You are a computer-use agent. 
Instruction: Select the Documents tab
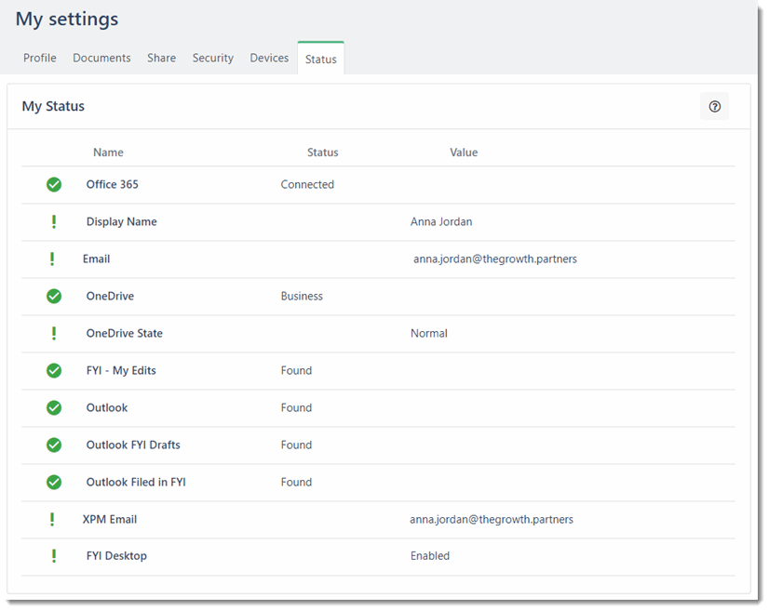[x=101, y=58]
